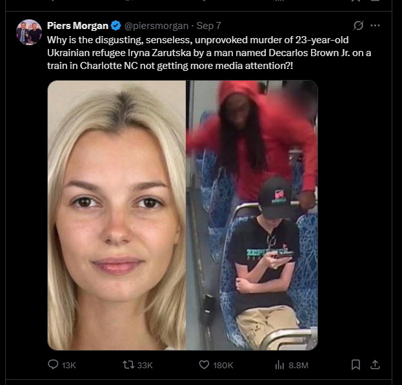
Task: Click the repost arrows icon
Action: pyautogui.click(x=128, y=364)
